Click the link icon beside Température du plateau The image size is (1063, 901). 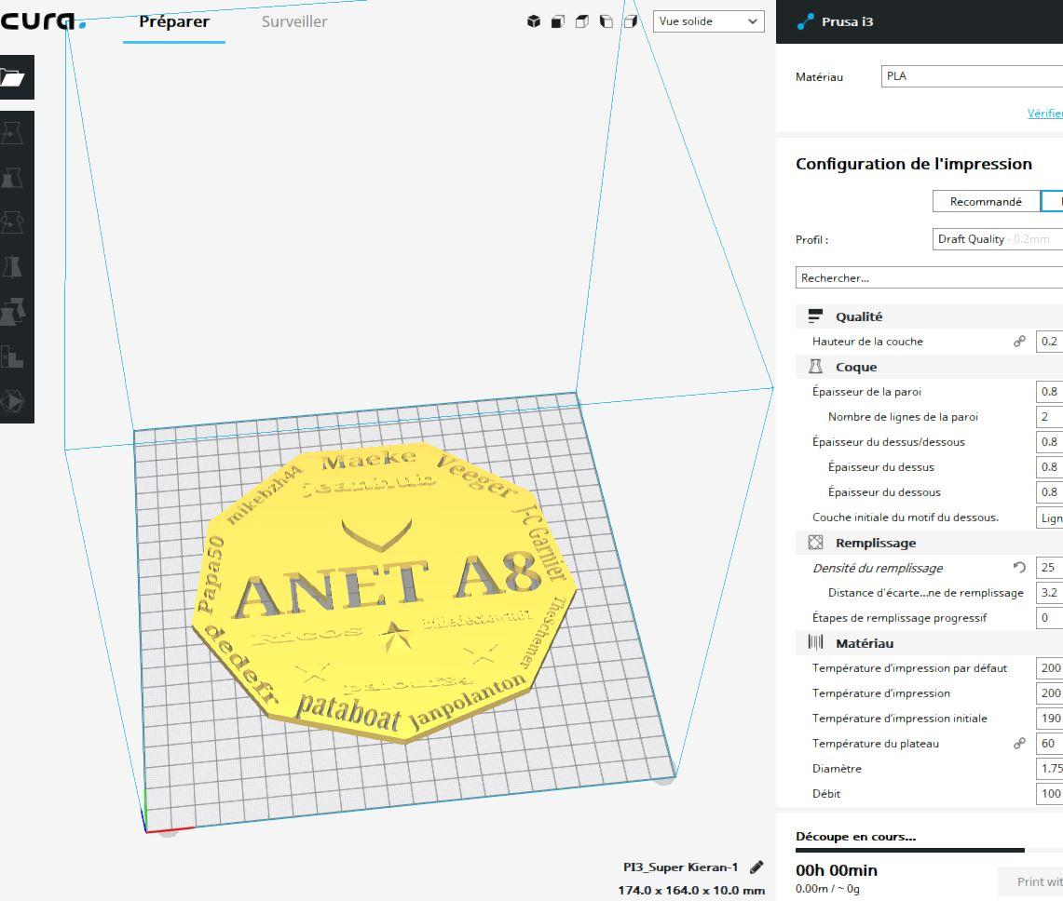tap(1019, 743)
